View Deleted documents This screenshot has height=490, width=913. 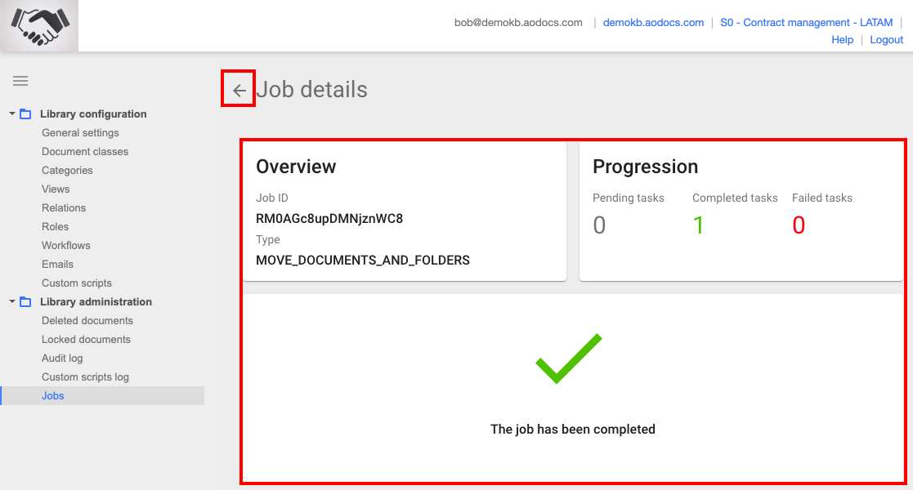pos(87,321)
